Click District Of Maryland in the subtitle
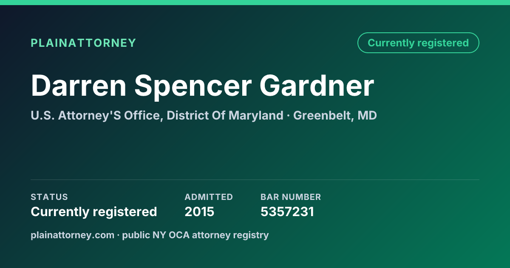This screenshot has height=268, width=510. (225, 115)
